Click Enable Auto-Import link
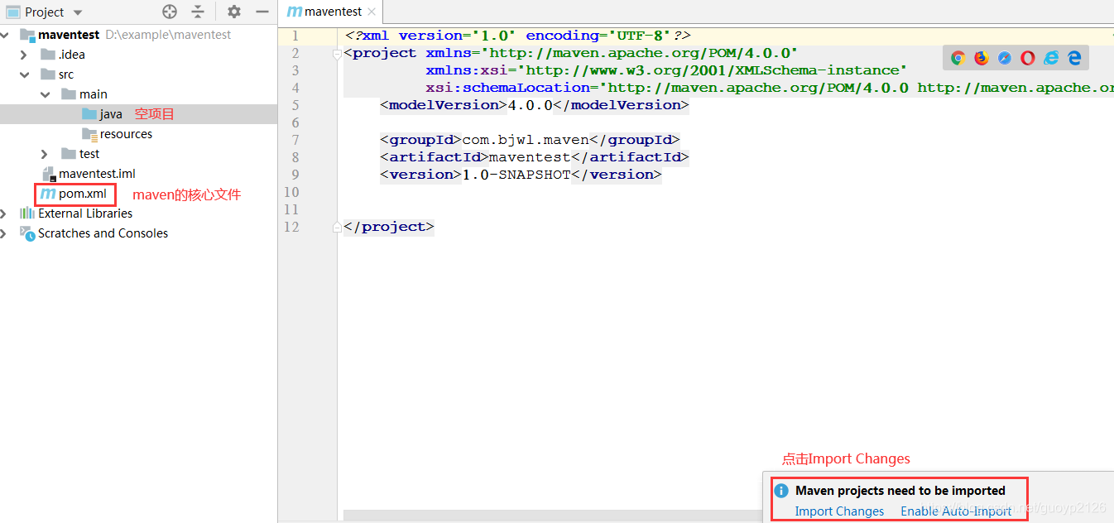Image resolution: width=1114 pixels, height=523 pixels. (x=956, y=511)
